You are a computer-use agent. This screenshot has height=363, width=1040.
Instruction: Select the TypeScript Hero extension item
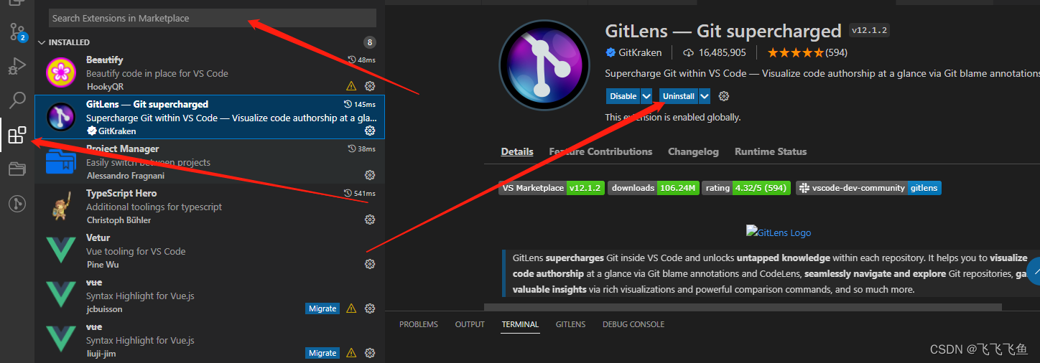(x=210, y=207)
